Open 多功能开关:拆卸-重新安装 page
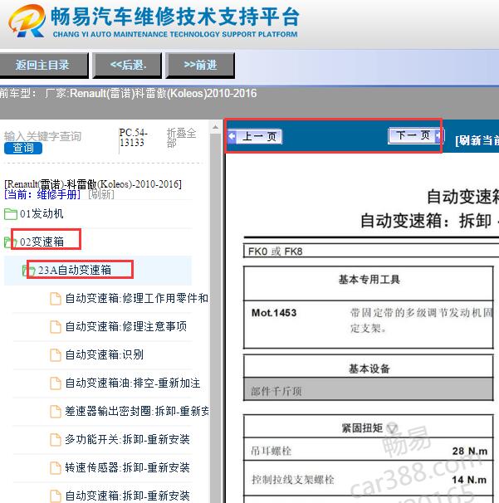Viewport: 499px width, 503px height. point(127,439)
